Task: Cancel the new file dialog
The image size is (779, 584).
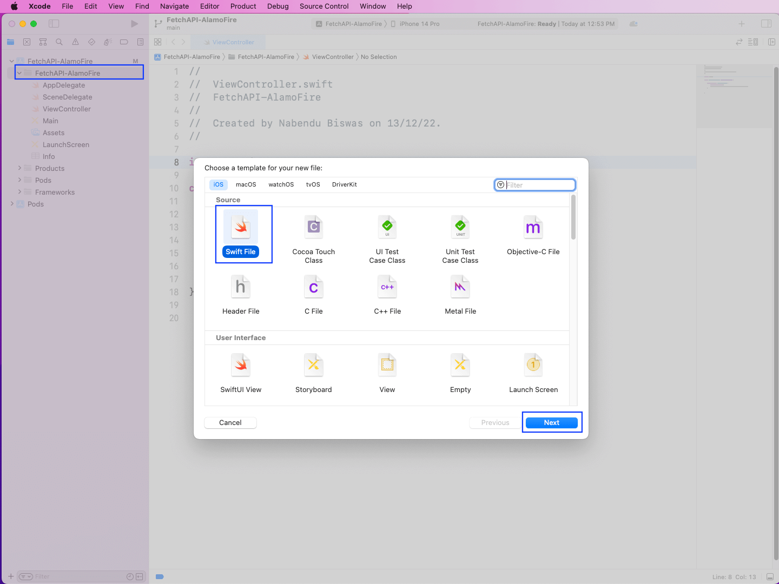Action: coord(230,423)
